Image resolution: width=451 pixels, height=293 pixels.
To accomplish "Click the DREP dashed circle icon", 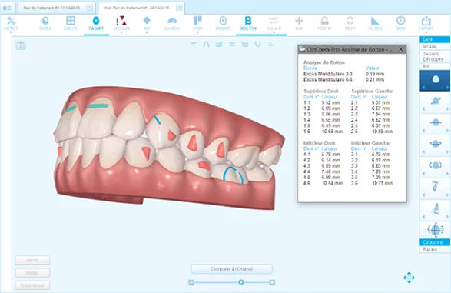I will pyautogui.click(x=350, y=21).
